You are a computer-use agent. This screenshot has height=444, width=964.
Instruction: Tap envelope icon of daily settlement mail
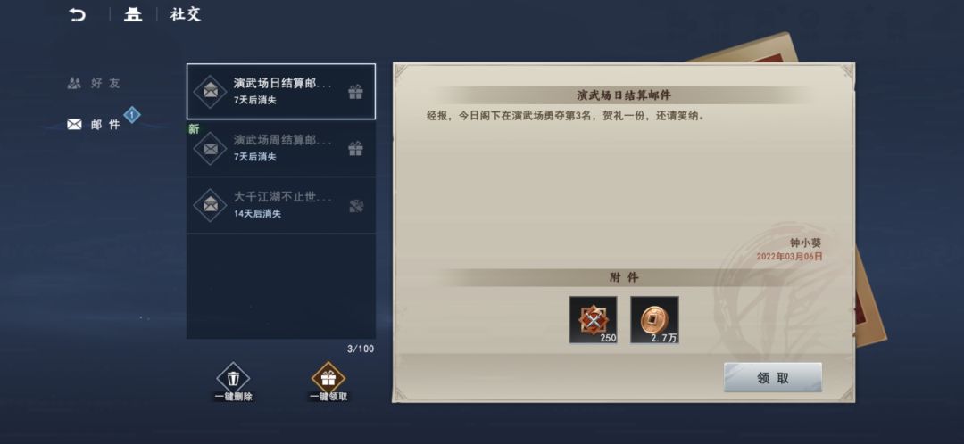click(211, 92)
